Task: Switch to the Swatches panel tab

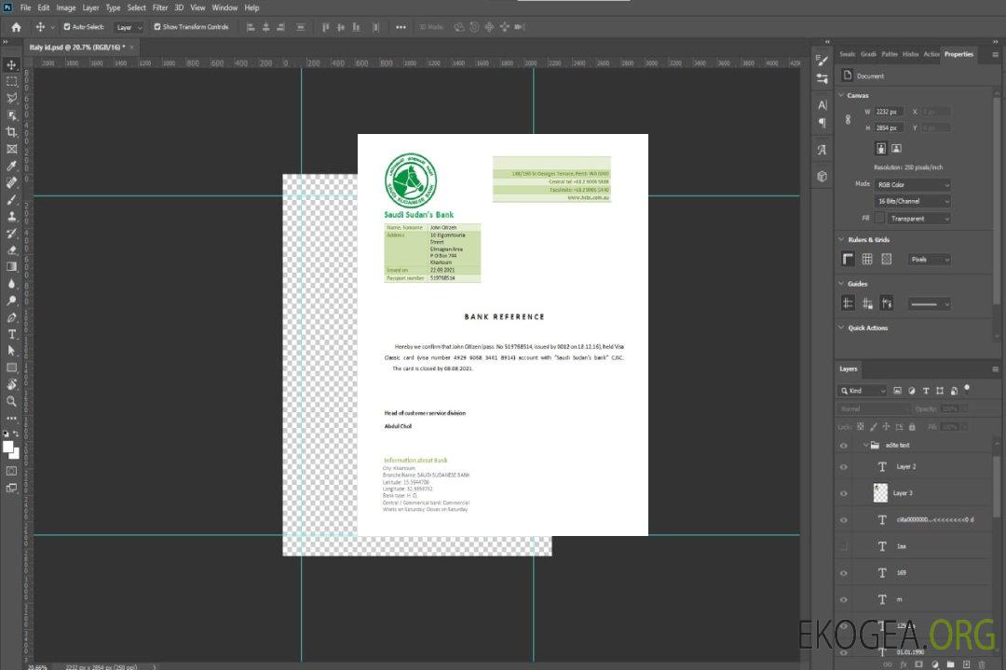Action: coord(847,54)
